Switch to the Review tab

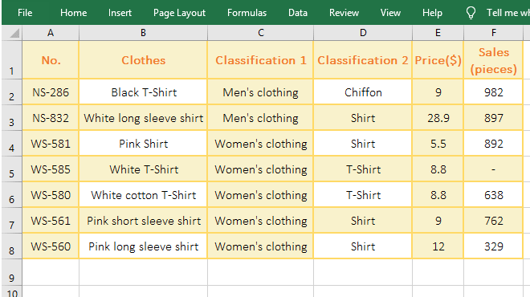tap(344, 13)
